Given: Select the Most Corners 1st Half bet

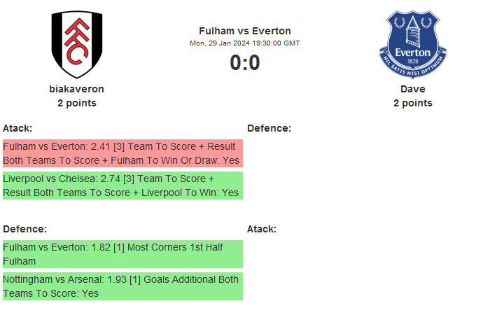Looking at the screenshot, I should click(x=122, y=254).
